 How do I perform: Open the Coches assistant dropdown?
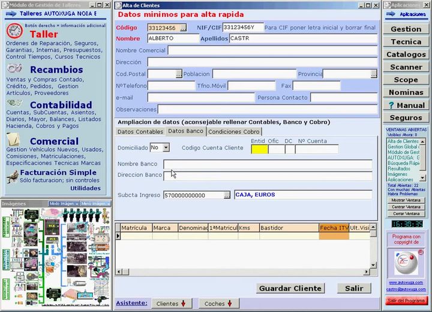coord(219,304)
